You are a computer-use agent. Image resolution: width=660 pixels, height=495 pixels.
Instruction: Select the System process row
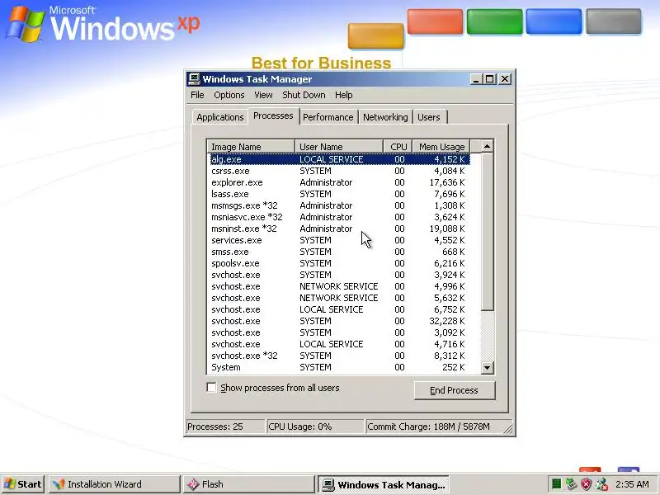point(339,367)
